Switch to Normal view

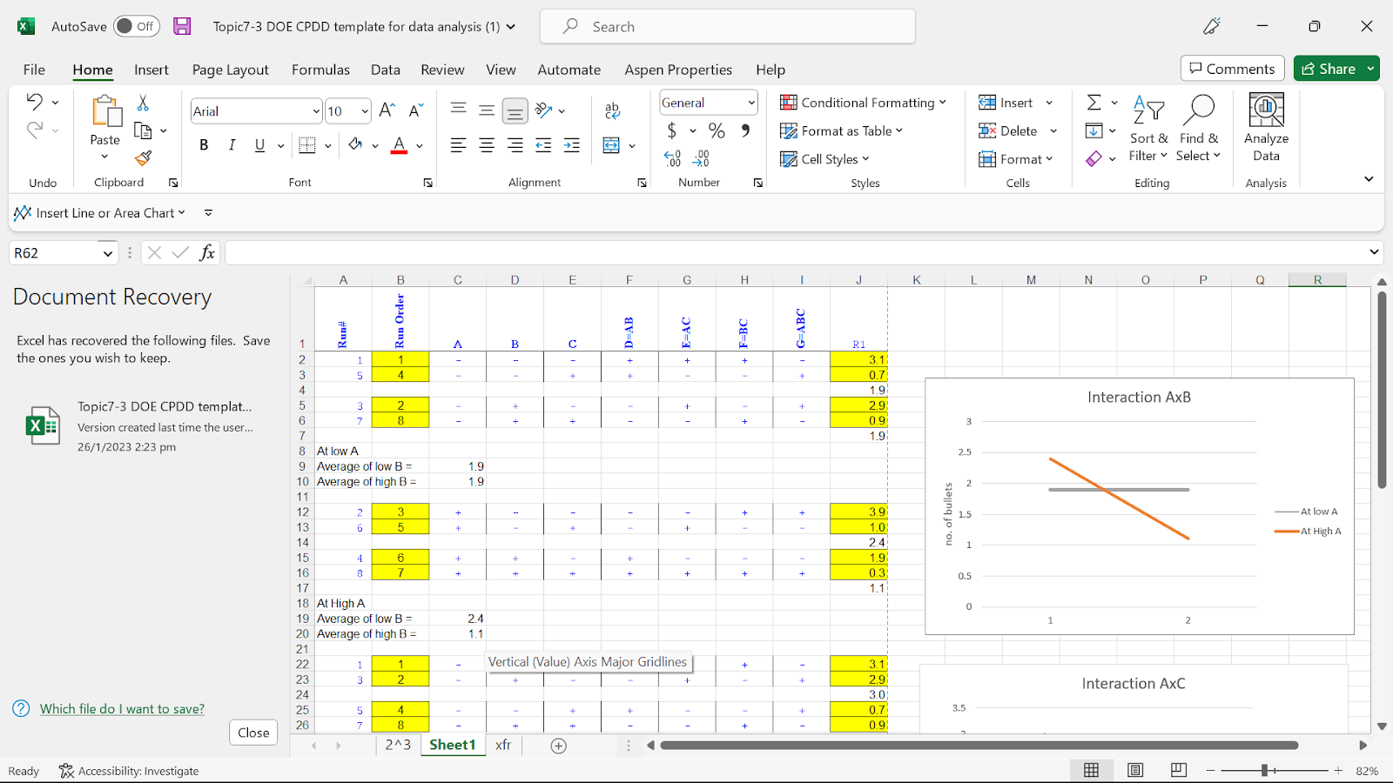1091,771
